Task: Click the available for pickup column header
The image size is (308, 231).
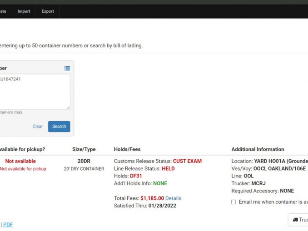Action: (22, 149)
